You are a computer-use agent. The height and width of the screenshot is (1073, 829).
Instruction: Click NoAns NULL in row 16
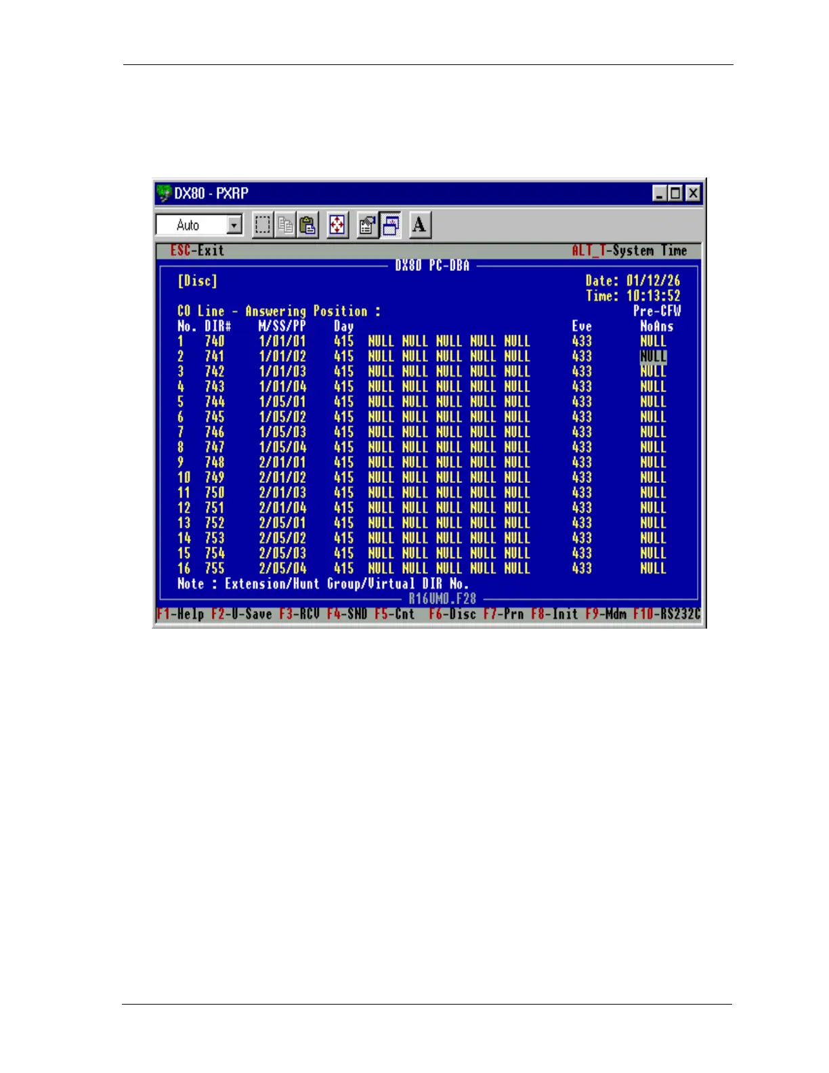click(x=653, y=568)
